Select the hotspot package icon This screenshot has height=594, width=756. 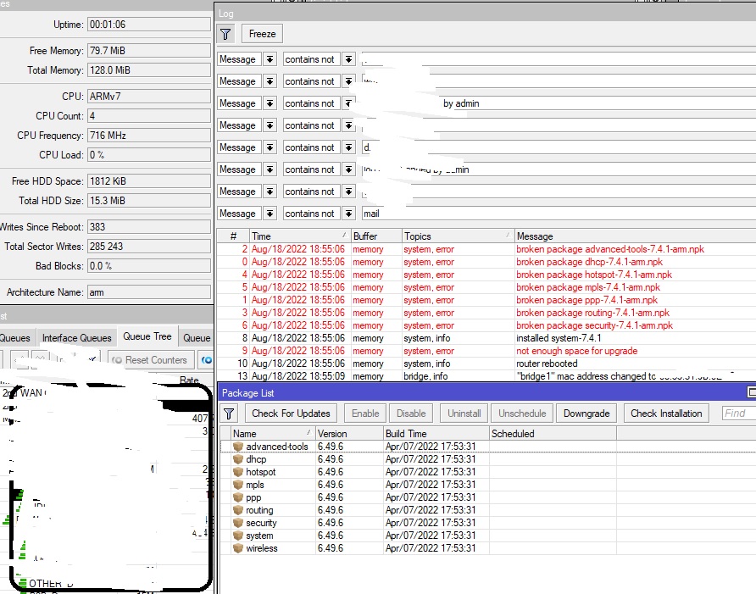point(237,472)
